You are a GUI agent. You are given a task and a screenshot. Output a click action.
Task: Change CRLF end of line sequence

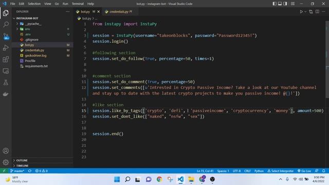coord(247,171)
